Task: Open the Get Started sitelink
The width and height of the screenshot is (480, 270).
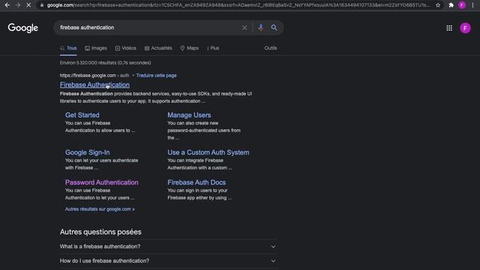Action: [82, 115]
